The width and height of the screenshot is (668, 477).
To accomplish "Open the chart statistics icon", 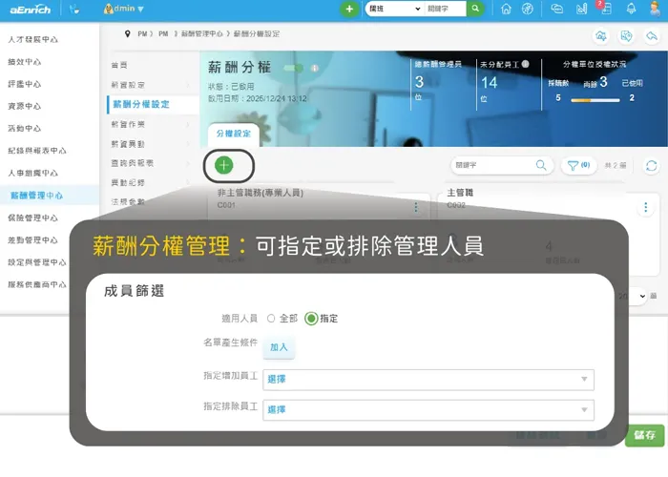I will pyautogui.click(x=581, y=9).
